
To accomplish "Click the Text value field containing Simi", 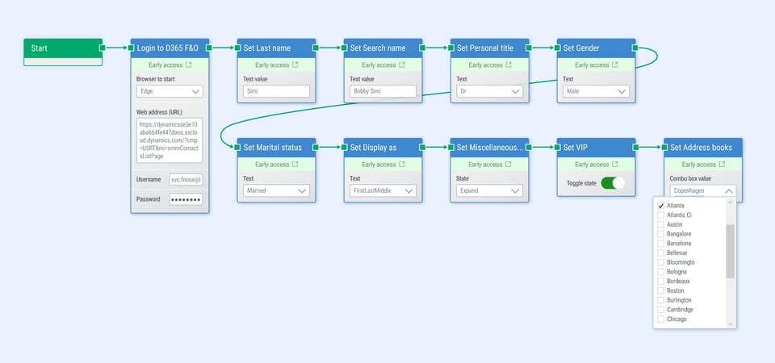I will pyautogui.click(x=276, y=91).
